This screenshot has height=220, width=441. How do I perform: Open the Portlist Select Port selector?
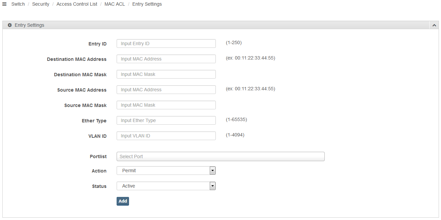coord(220,156)
